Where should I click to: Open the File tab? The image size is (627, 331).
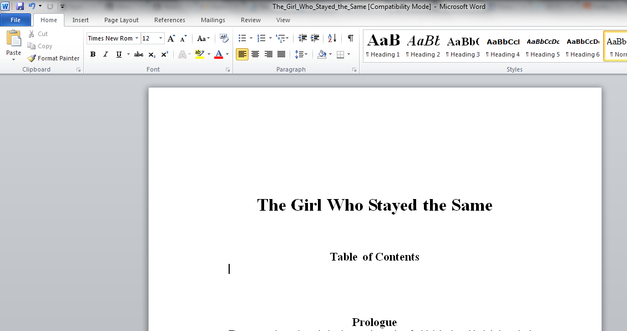16,20
